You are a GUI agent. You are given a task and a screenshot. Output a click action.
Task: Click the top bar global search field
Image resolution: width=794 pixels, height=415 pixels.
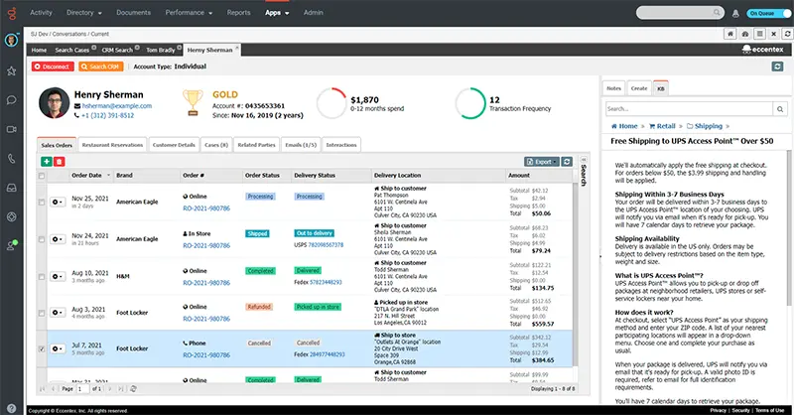point(680,13)
